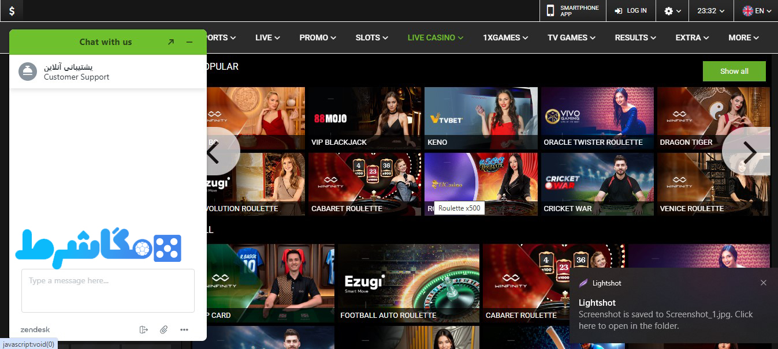Open the LIVE menu

[x=267, y=37]
